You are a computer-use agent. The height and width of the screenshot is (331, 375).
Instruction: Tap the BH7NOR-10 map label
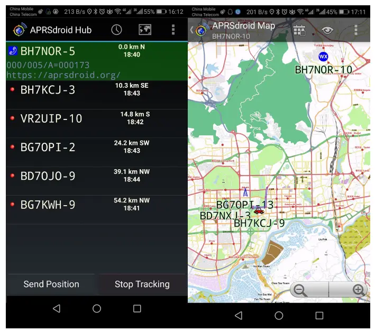pyautogui.click(x=323, y=70)
